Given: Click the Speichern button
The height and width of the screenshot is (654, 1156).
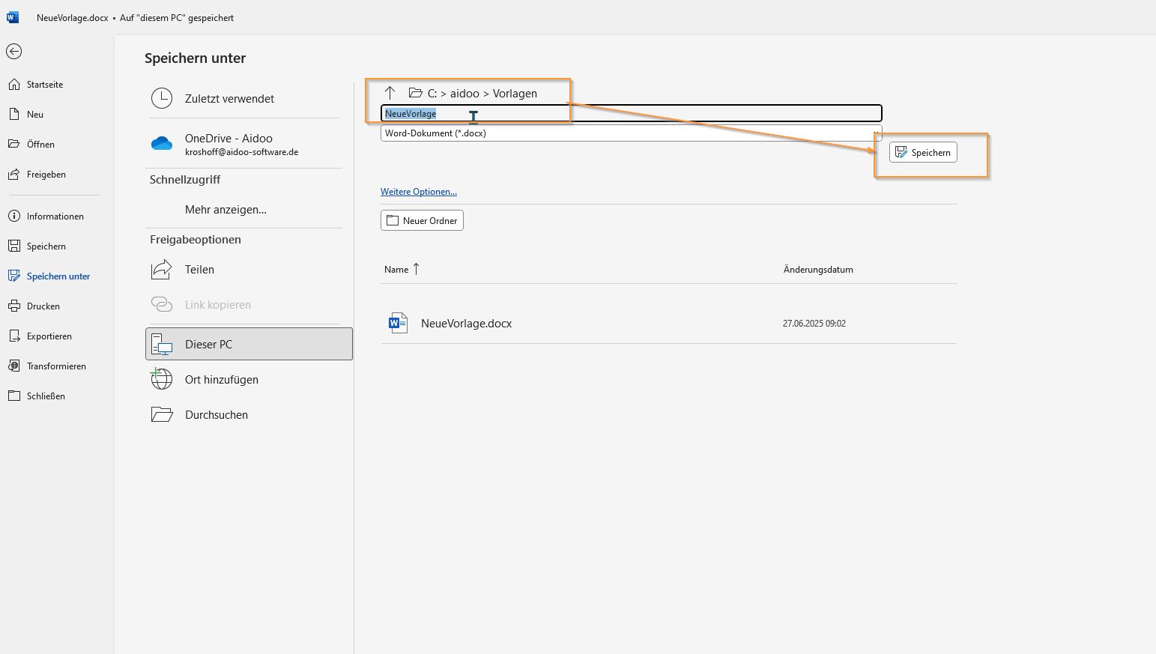Looking at the screenshot, I should (923, 152).
